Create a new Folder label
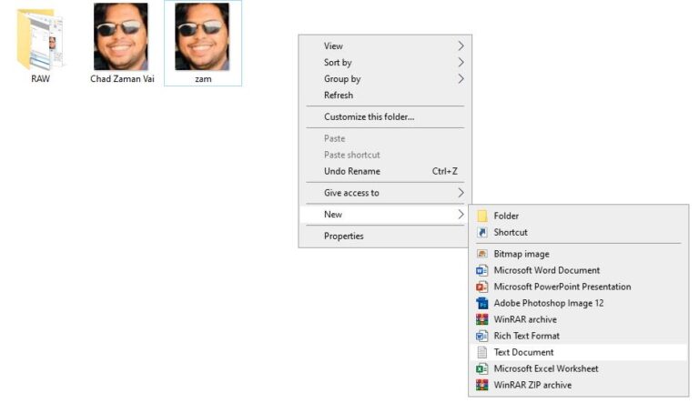 pos(506,216)
